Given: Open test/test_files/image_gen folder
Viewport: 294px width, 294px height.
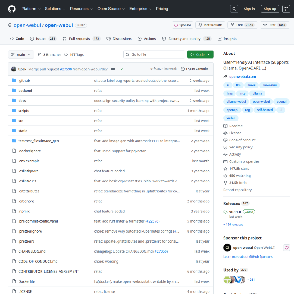Looking at the screenshot, I should pyautogui.click(x=39, y=141).
